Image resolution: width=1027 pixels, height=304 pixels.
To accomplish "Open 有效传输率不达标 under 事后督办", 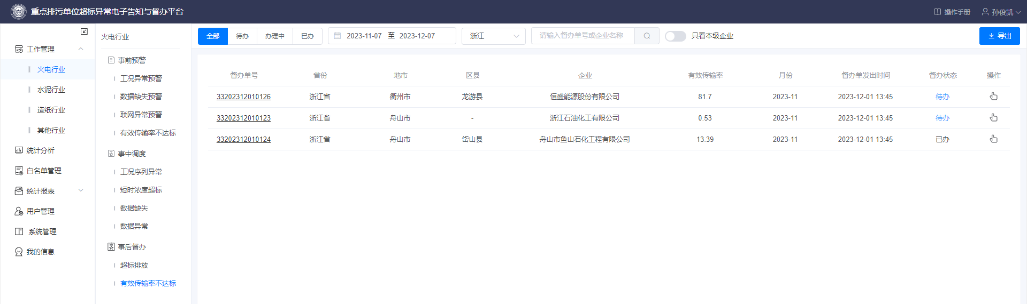I will coord(148,283).
